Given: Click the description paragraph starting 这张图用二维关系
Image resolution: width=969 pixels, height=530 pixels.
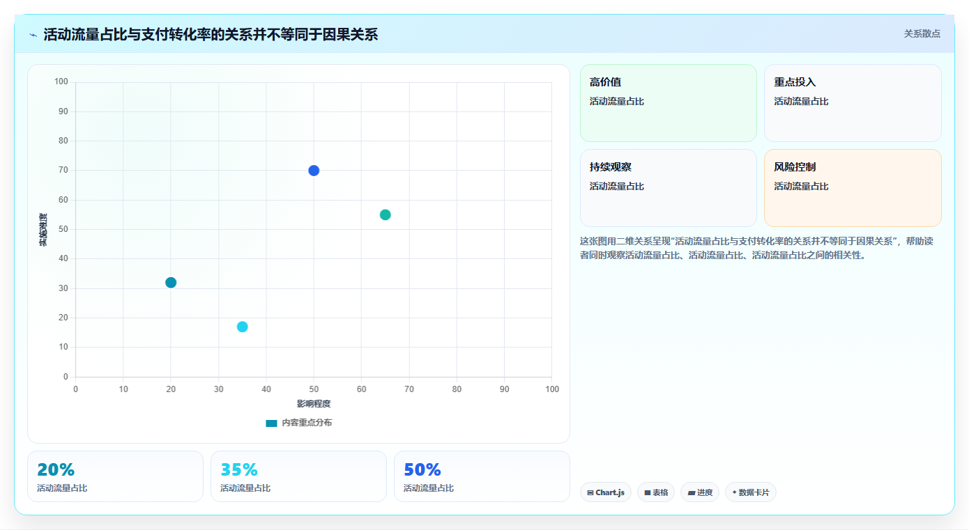Looking at the screenshot, I should coord(757,248).
